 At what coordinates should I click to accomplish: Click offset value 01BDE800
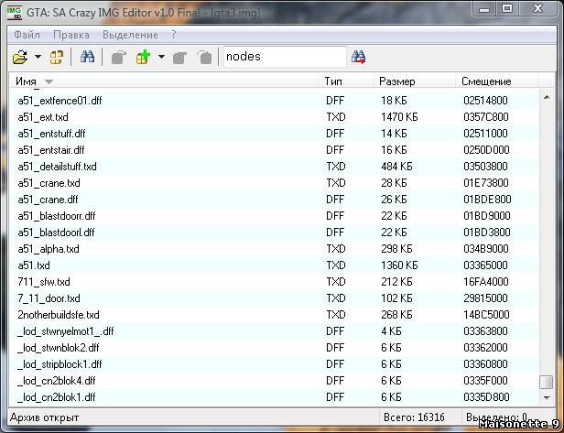[x=487, y=200]
